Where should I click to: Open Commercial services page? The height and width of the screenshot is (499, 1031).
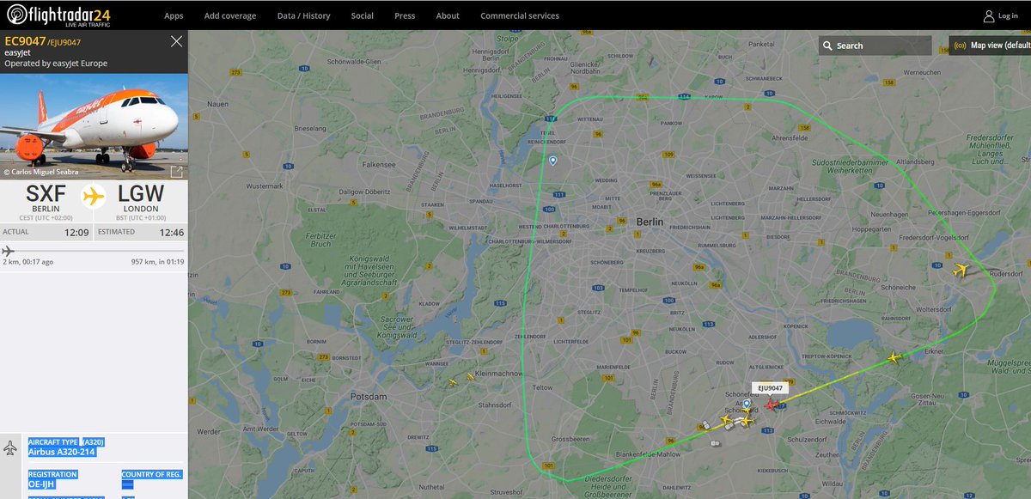tap(520, 15)
